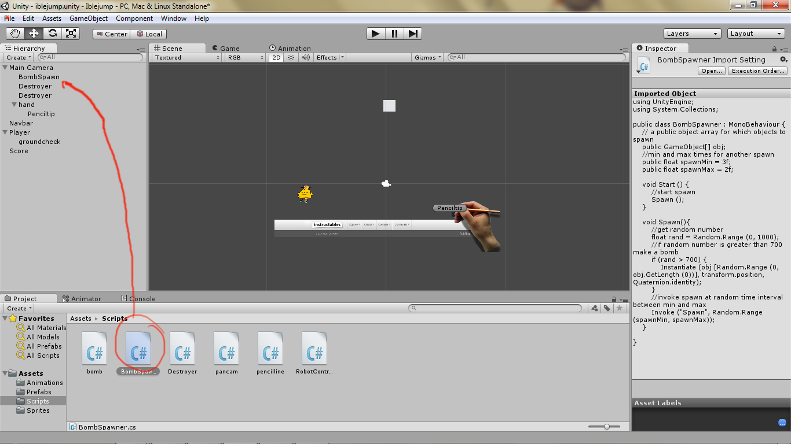Select the Scale tool in the toolbar

[71, 34]
